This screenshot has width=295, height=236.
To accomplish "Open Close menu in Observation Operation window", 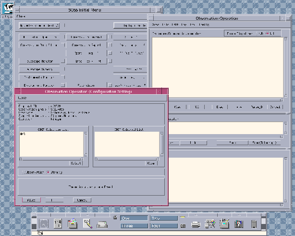I will pos(155,25).
